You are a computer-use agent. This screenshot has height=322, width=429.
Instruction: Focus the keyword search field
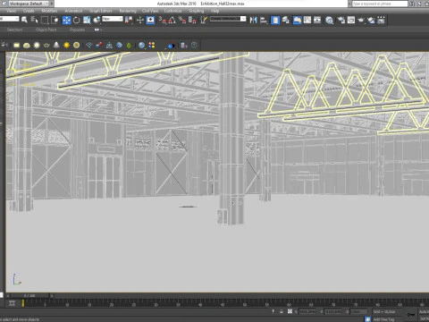[x=380, y=4]
